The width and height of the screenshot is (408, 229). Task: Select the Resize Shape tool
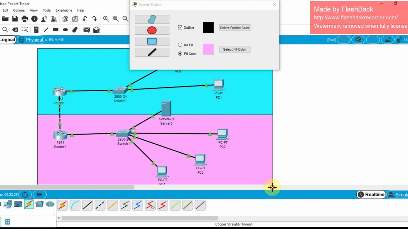(x=25, y=30)
